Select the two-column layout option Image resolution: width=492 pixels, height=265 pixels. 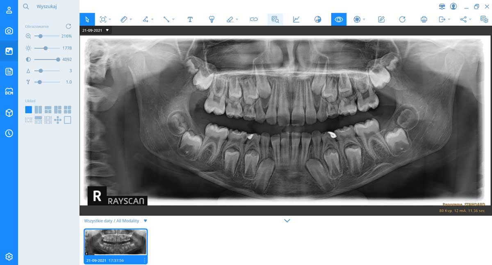(x=38, y=110)
